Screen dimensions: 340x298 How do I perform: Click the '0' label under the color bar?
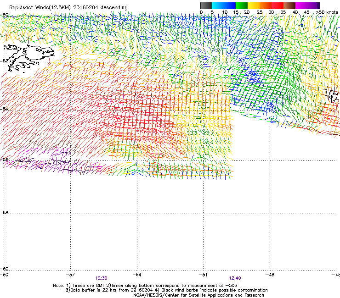201,12
